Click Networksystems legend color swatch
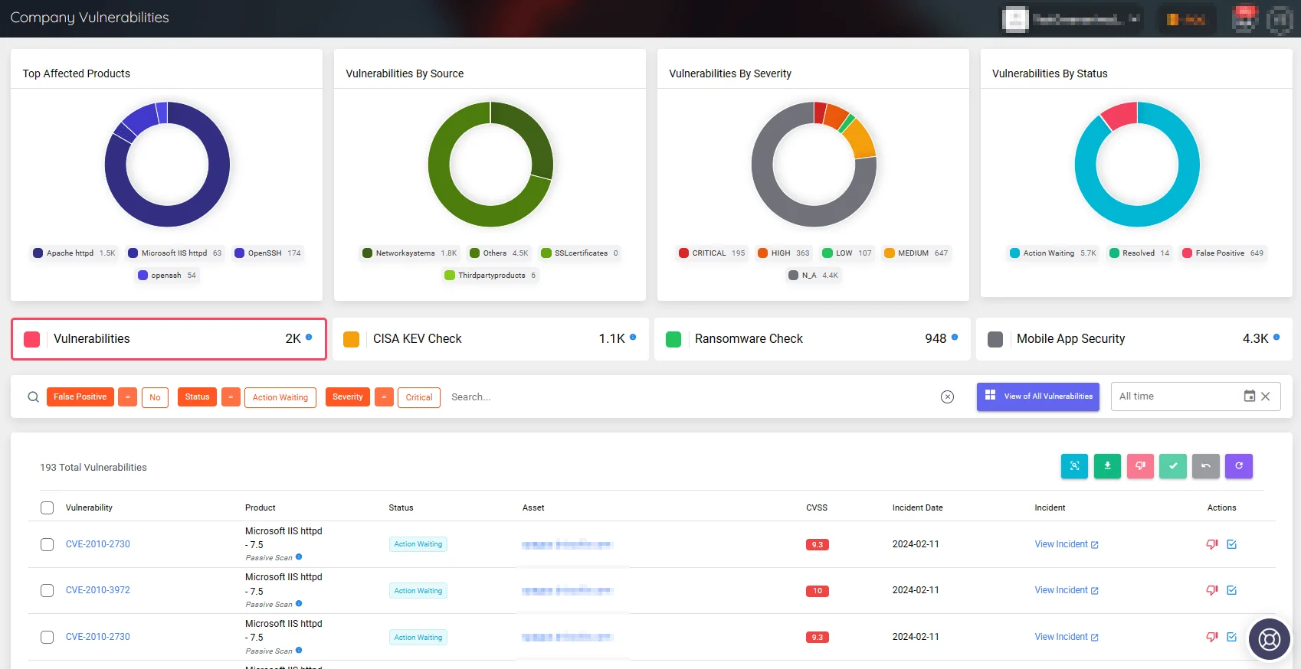 (x=367, y=253)
